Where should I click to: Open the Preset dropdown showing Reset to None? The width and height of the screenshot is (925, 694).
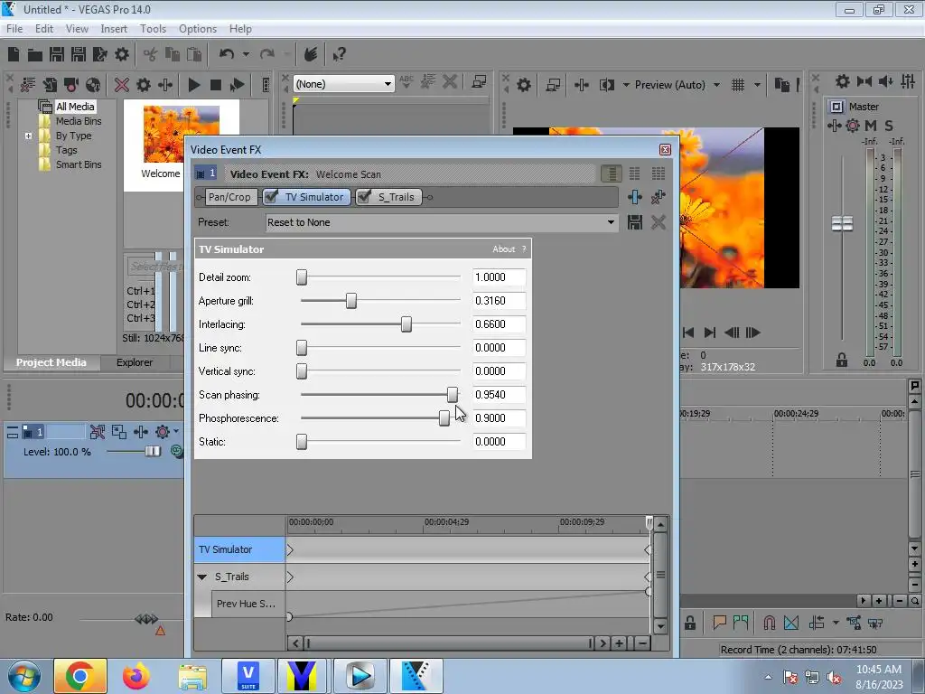[441, 222]
